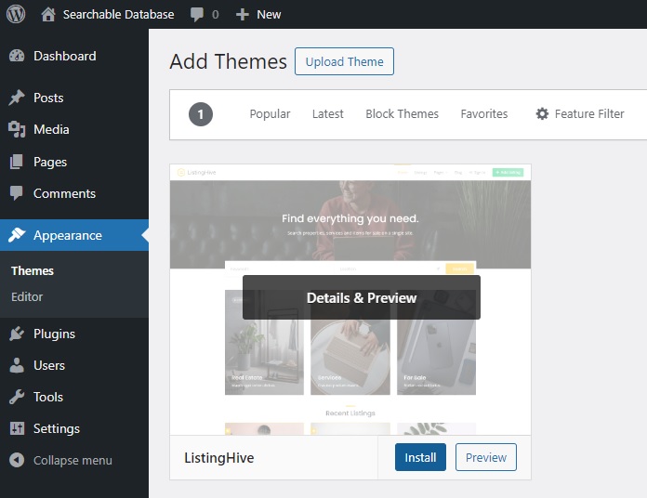Open the Block Themes tab
The height and width of the screenshot is (498, 647).
(402, 113)
